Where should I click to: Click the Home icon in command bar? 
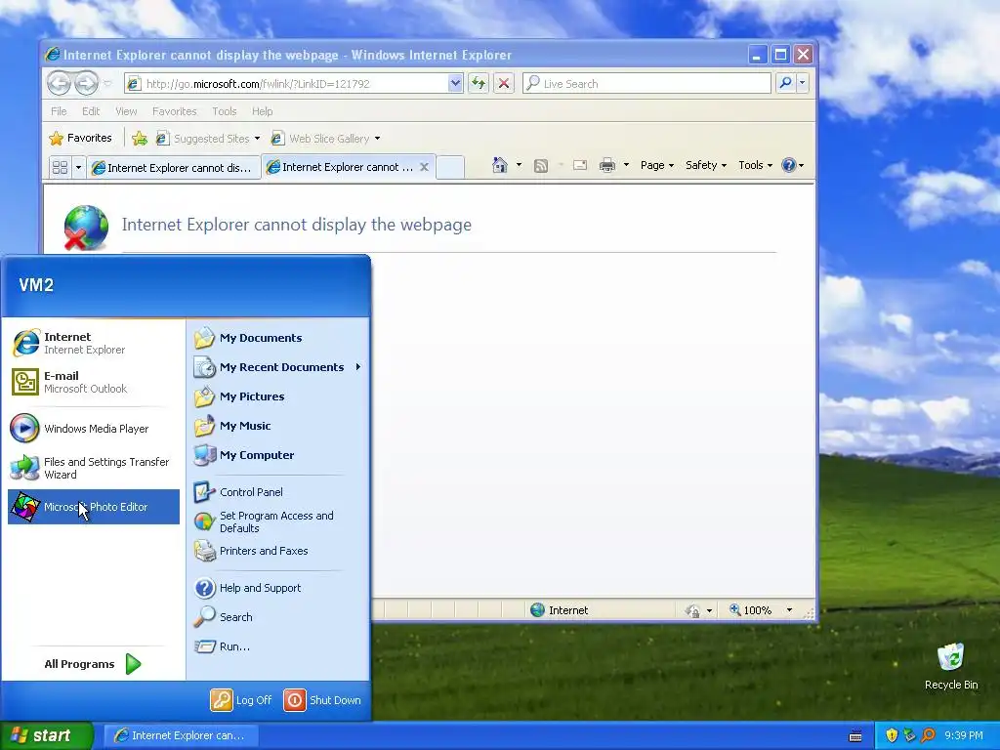499,165
